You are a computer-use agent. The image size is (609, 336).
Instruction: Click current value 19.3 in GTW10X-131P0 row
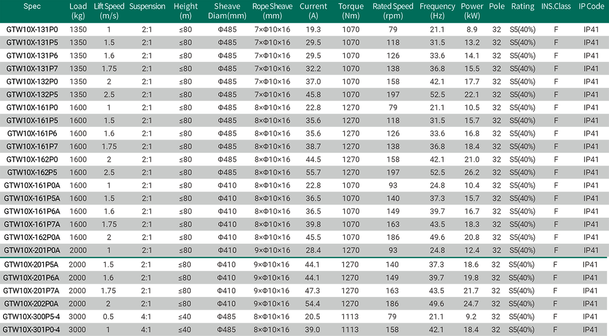click(x=313, y=29)
